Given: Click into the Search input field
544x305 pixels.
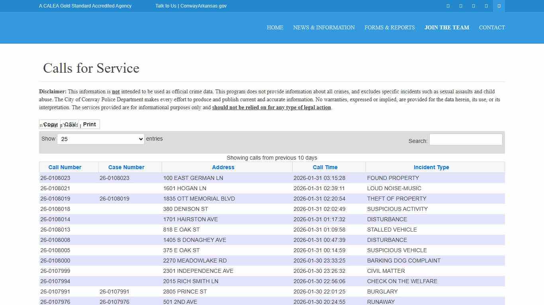Looking at the screenshot, I should click(466, 139).
